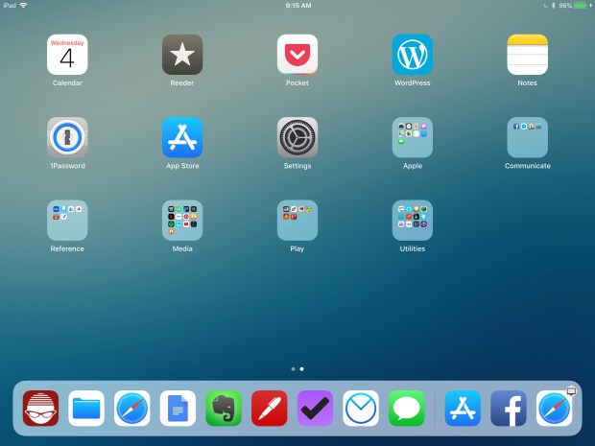Launch the WordPress app
Image resolution: width=595 pixels, height=446 pixels.
coord(413,55)
